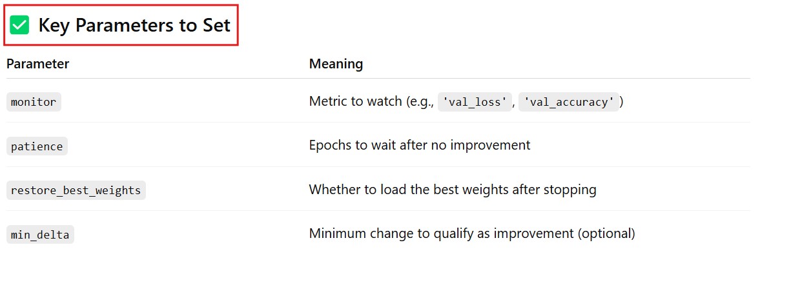
Task: Select the "monitor" code label
Action: (x=34, y=102)
